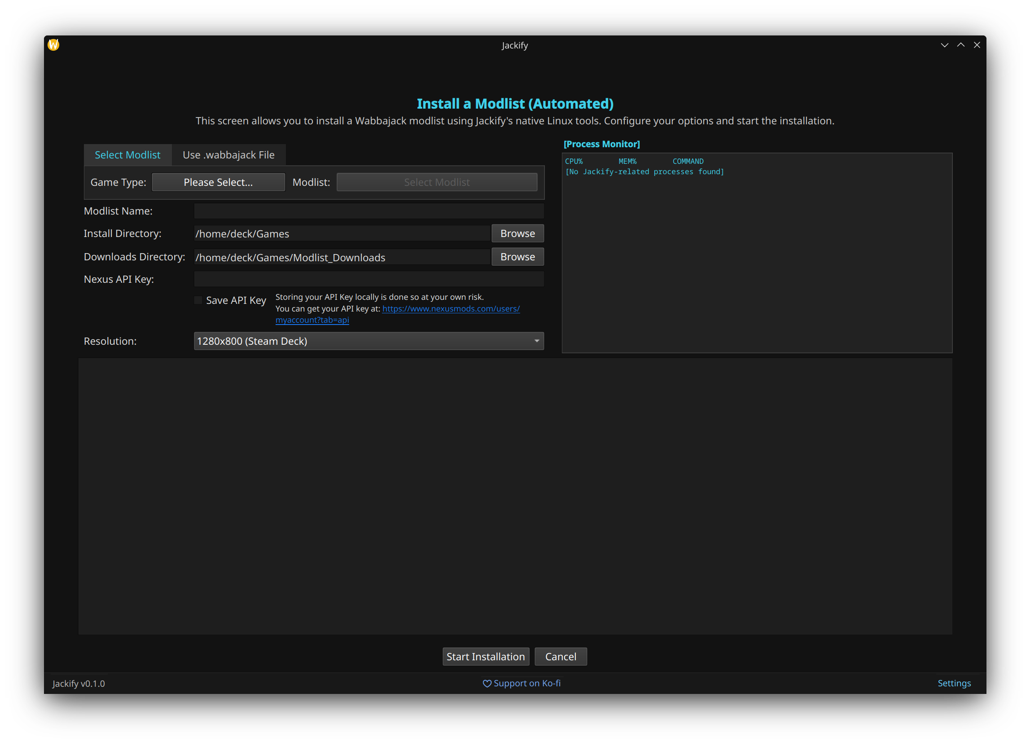1030x746 pixels.
Task: Click the Ko-fi heart icon
Action: [487, 683]
